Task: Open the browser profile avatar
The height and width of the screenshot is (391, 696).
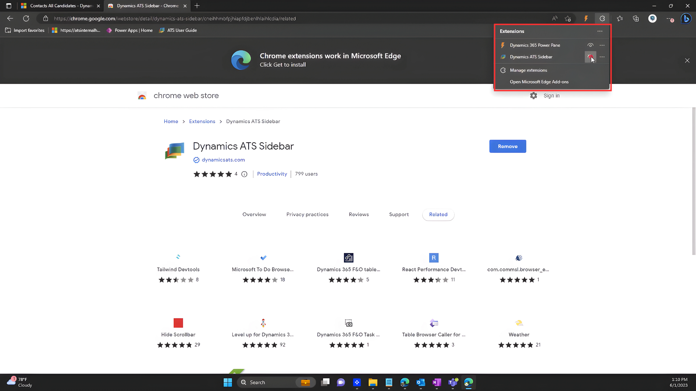Action: coord(652,18)
